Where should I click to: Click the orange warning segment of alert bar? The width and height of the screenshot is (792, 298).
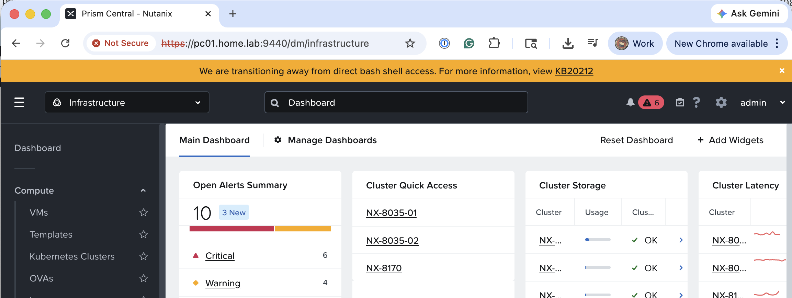[x=303, y=229]
